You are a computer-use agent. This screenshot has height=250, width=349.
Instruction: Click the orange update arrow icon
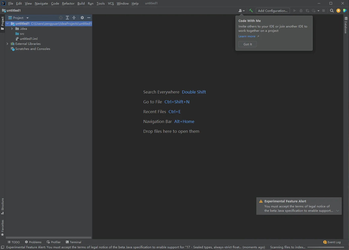[338, 11]
